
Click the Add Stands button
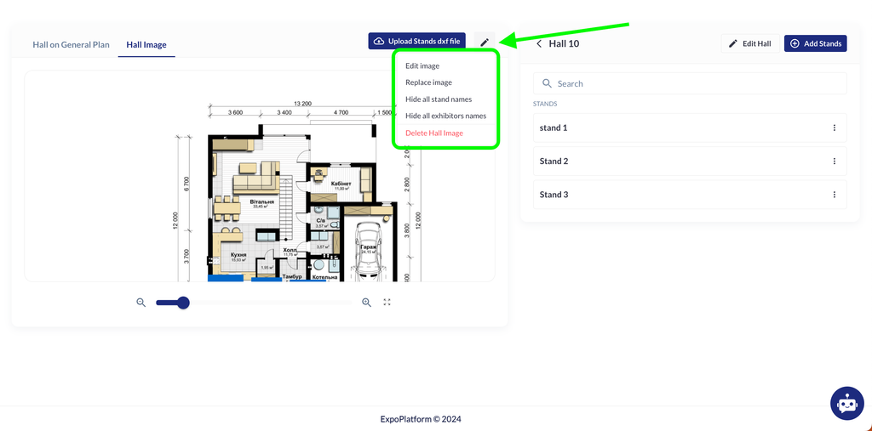(x=815, y=43)
